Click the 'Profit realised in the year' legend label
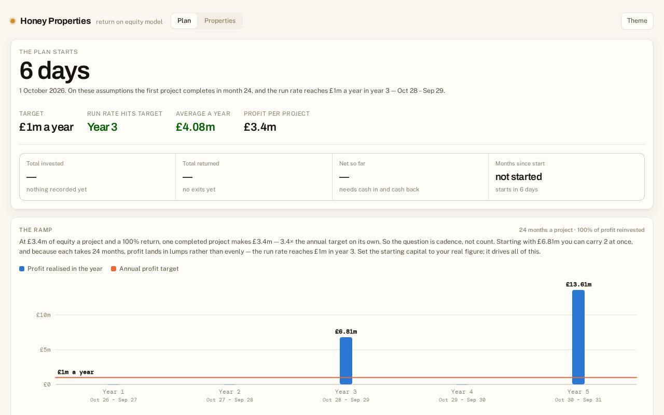Screen dimensions: 664x415 click(65, 269)
